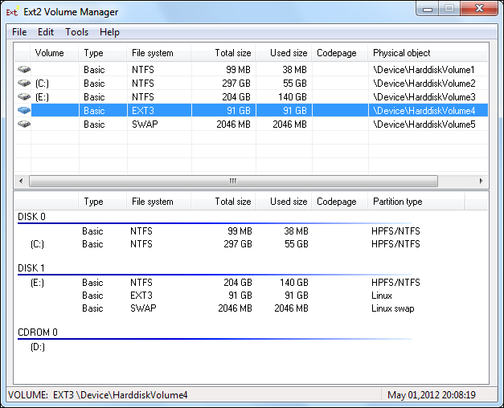Click the horizontal scrollbar left arrow
Image resolution: width=504 pixels, height=408 pixels.
(21, 181)
